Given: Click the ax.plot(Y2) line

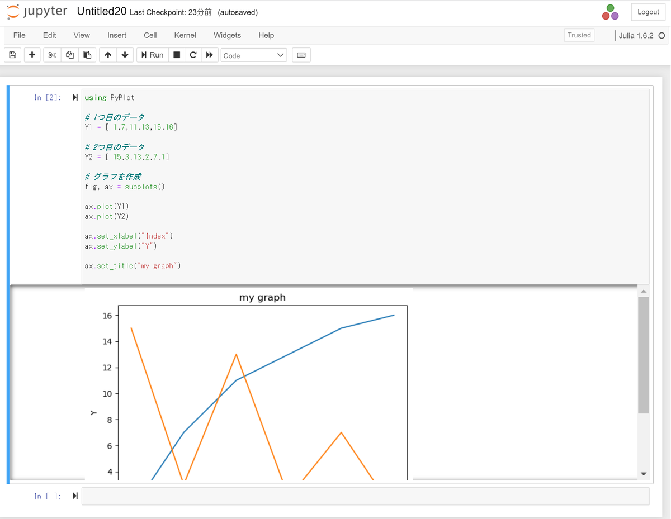Looking at the screenshot, I should click(x=107, y=216).
